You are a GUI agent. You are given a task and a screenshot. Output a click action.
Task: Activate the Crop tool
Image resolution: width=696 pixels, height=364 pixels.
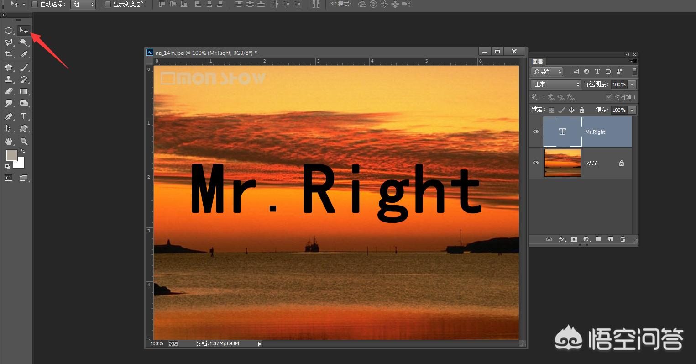[9, 54]
